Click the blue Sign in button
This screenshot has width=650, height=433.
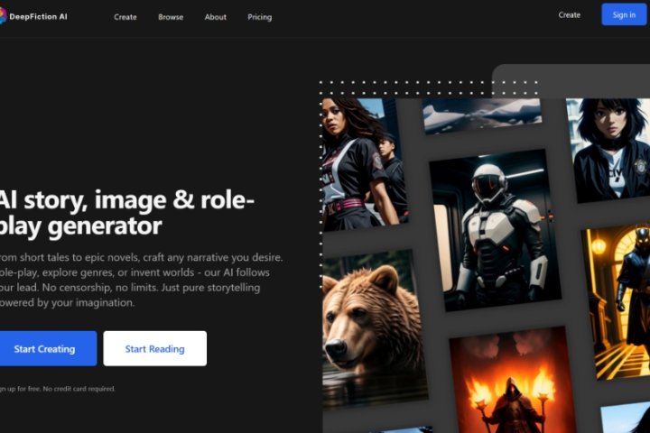click(x=624, y=14)
